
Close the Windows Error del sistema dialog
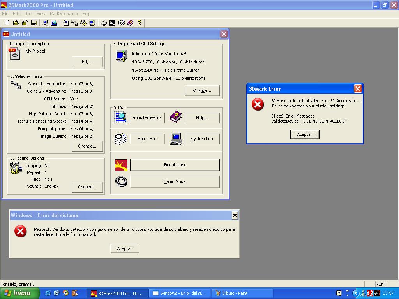(235, 216)
